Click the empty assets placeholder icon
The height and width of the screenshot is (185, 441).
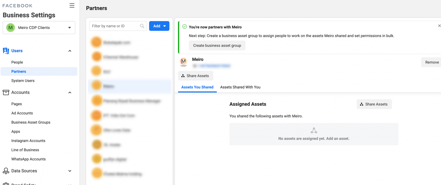(314, 130)
